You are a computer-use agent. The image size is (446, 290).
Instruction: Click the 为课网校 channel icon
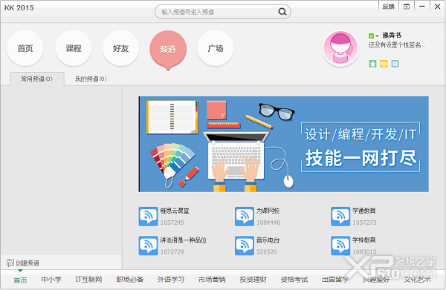click(245, 217)
